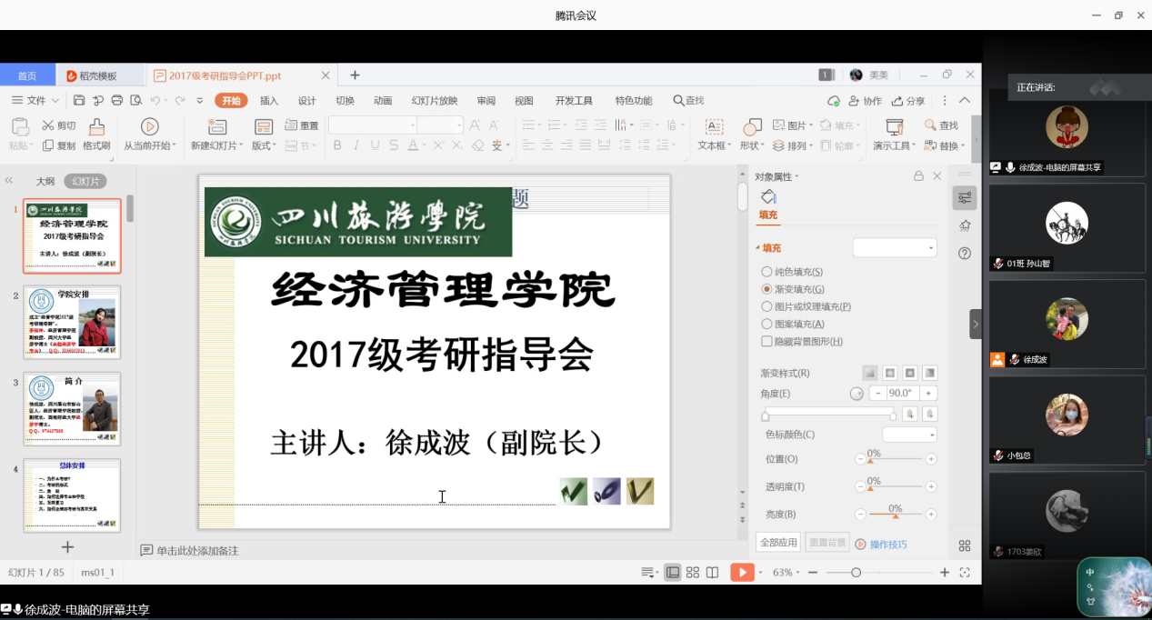
Task: Open the Transitions (切换) ribbon tab
Action: [345, 101]
